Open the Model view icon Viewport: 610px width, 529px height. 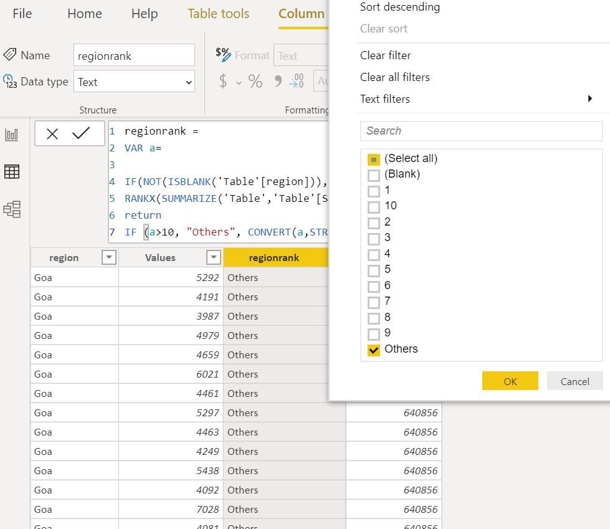click(12, 209)
